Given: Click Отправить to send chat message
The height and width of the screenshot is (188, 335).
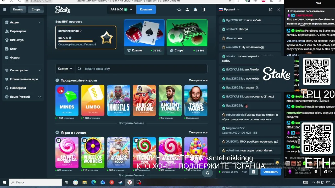Looking at the screenshot, I should point(271,172).
